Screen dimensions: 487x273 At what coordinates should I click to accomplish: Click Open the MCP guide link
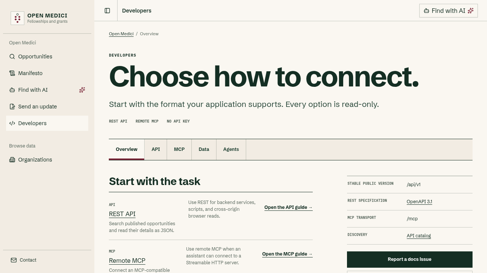click(287, 254)
